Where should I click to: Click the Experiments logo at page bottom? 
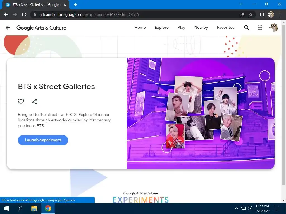tap(141, 197)
